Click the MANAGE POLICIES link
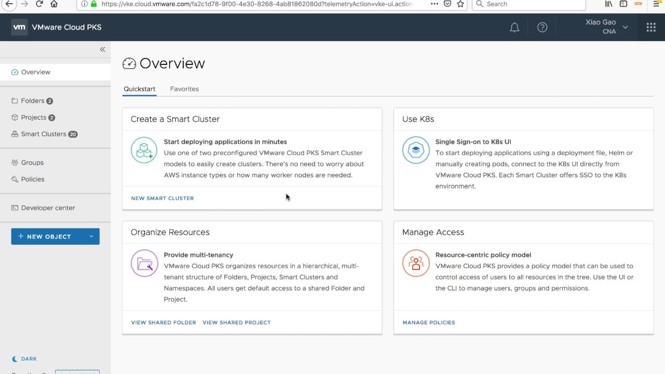Viewport: 665px width, 374px height. pos(429,323)
